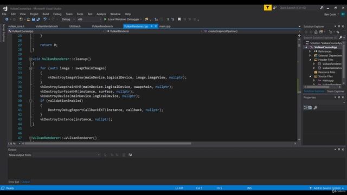Click the Server Explorer side tab
The width and height of the screenshot is (347, 195).
pos(3,32)
